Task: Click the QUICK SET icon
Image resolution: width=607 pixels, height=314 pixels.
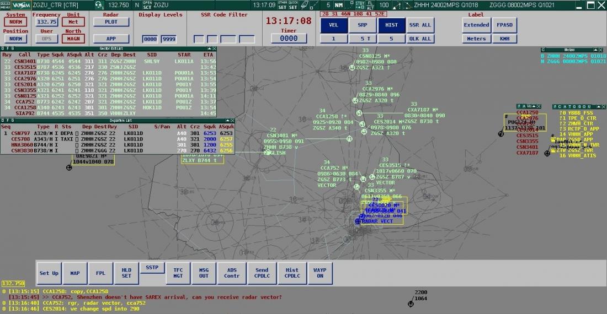Action: coord(293,5)
